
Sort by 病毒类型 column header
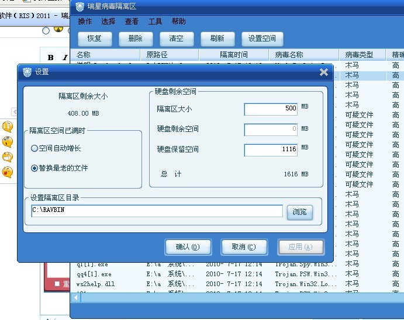(362, 55)
